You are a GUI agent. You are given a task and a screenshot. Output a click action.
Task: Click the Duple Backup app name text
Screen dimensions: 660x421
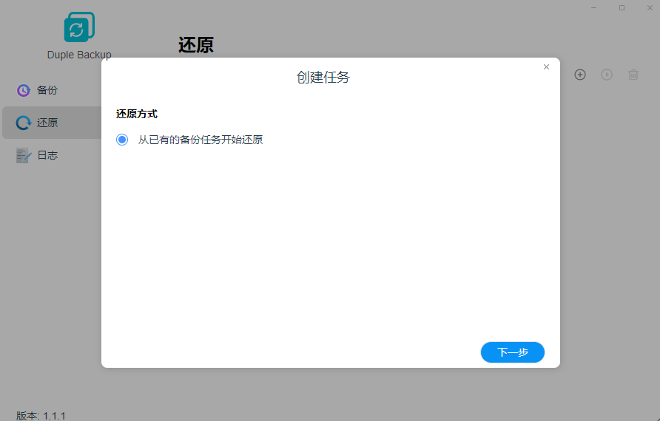79,55
